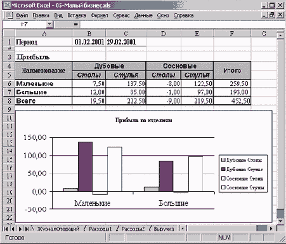Restore the workbook document window
This screenshot has width=286, height=244.
(x=271, y=15)
